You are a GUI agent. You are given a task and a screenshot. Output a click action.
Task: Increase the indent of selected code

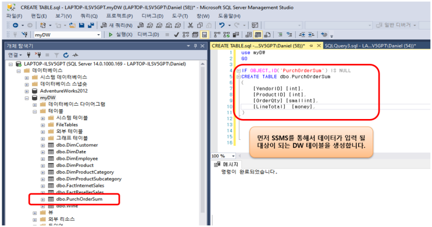coord(311,35)
